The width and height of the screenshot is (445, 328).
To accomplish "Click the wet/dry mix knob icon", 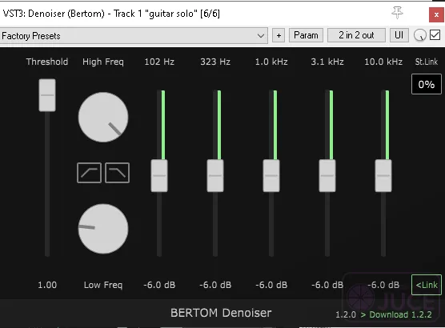I will click(419, 35).
